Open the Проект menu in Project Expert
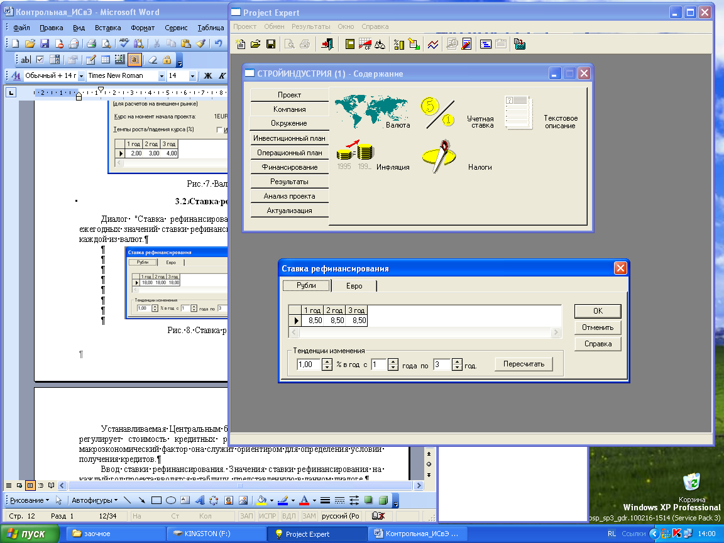 (244, 26)
